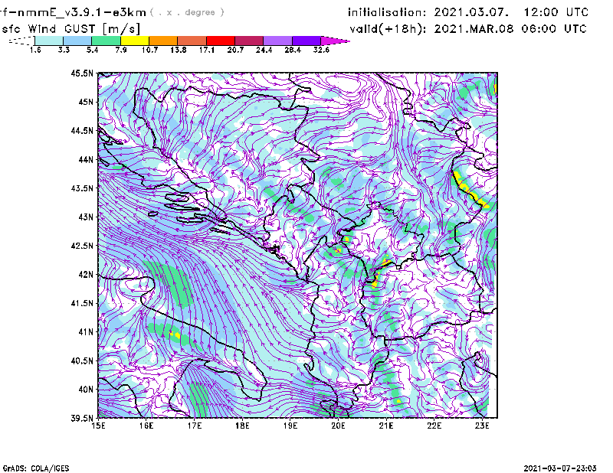Viewport: 613px width, 473px height.
Task: Click the white dashed arrow at colorbar start
Action: (x=21, y=41)
